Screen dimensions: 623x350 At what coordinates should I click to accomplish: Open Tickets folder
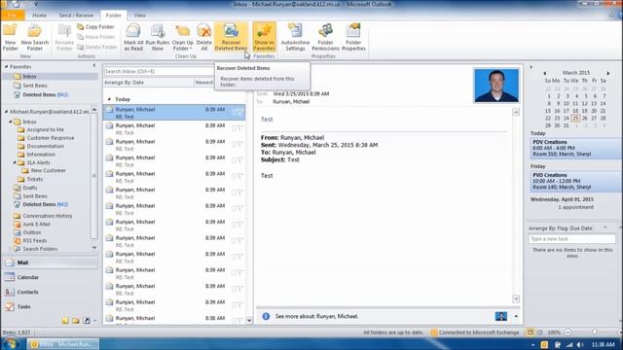click(x=35, y=179)
